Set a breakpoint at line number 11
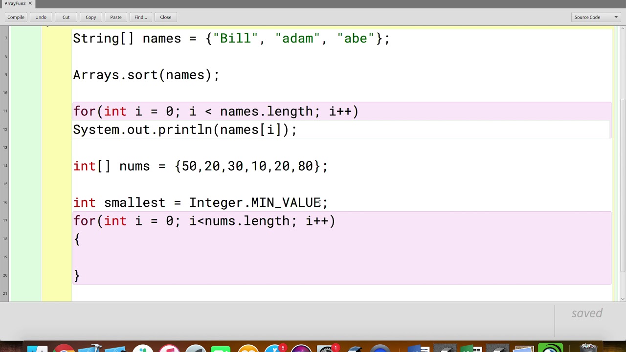This screenshot has height=352, width=626. [x=6, y=111]
